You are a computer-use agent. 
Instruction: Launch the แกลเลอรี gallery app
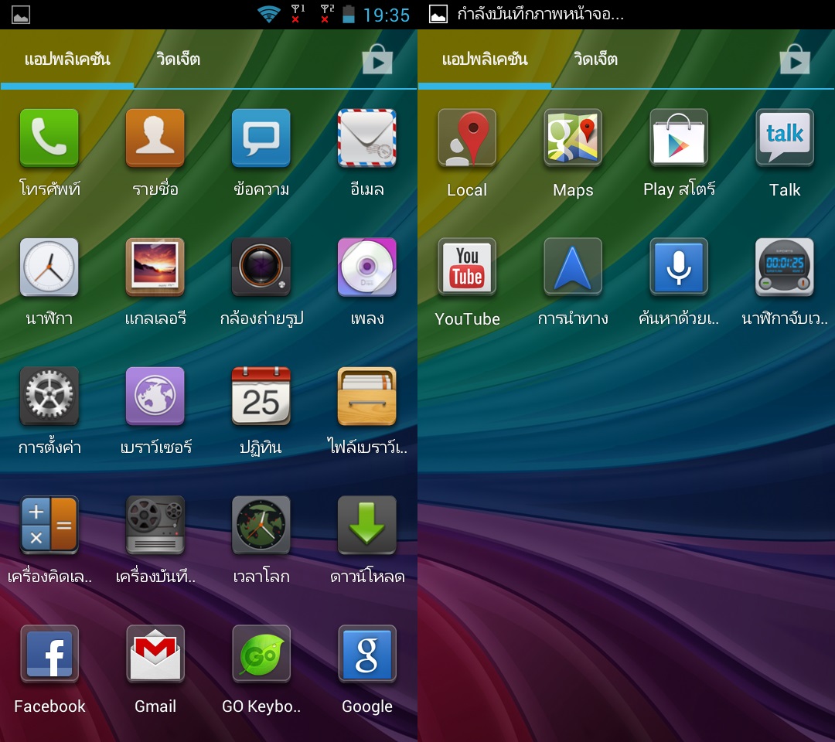click(x=155, y=267)
